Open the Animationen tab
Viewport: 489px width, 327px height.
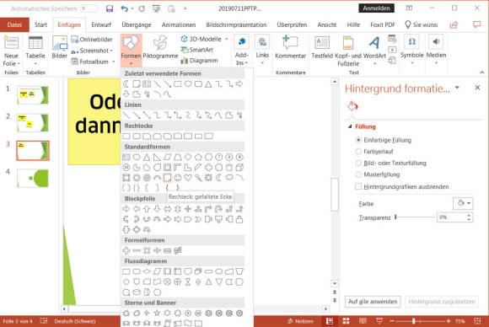click(x=179, y=24)
